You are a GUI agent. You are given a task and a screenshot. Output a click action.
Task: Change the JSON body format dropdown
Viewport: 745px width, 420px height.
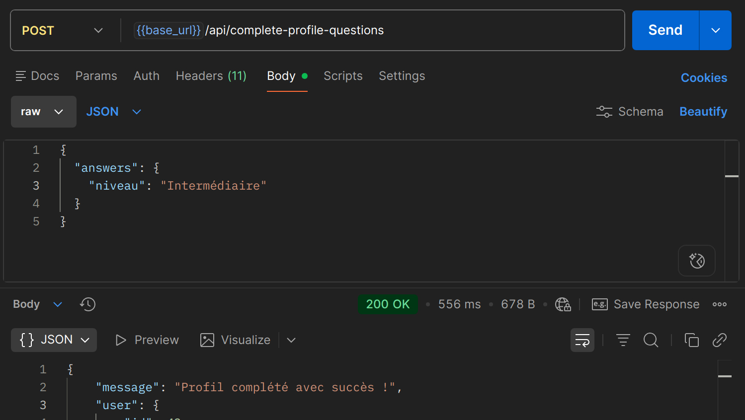(114, 112)
